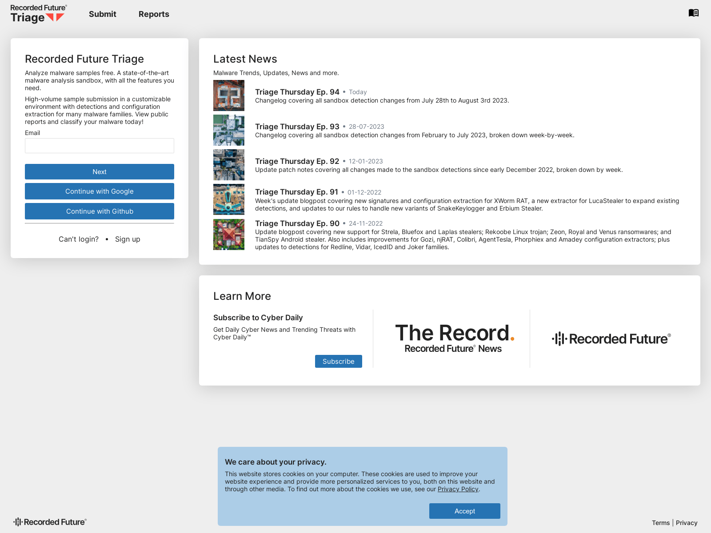The image size is (711, 533).
Task: Open the Terms footer link
Action: tap(661, 523)
